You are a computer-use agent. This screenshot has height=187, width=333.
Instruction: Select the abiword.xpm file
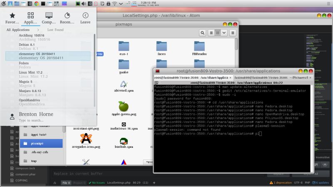(x=124, y=86)
